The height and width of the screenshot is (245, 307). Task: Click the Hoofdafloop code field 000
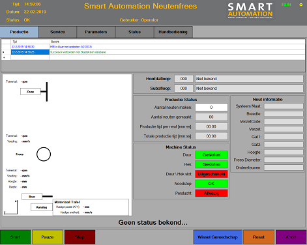(x=184, y=79)
